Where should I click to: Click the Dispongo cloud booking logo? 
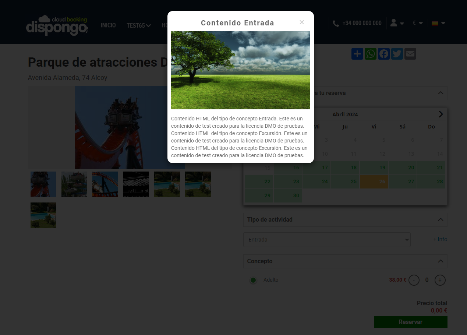[x=57, y=25]
